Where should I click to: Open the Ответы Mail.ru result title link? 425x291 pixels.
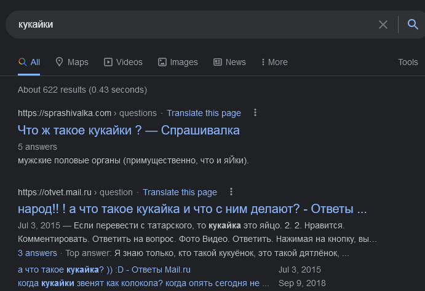193,209
